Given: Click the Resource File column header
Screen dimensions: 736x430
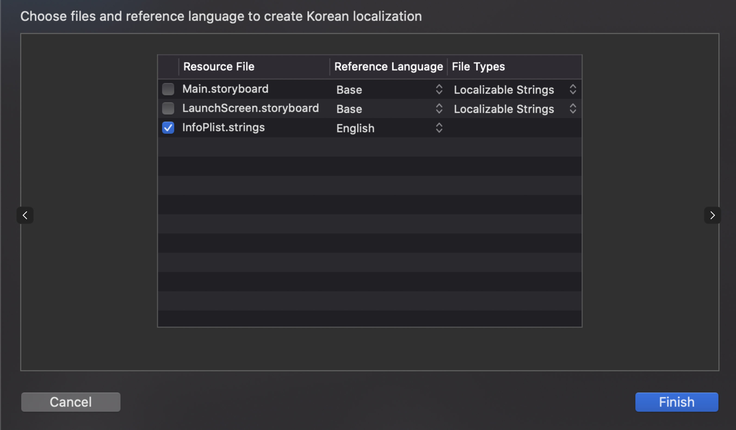Looking at the screenshot, I should coord(219,67).
